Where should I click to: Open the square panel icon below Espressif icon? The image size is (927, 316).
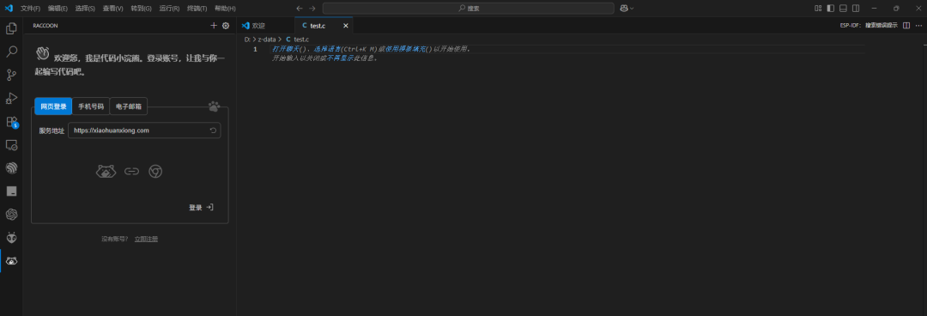[x=11, y=191]
